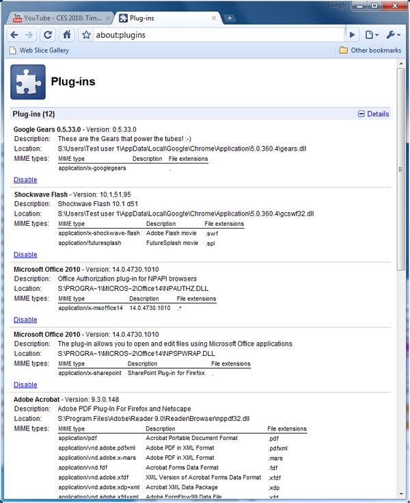Click 'Acrobat XML Data Package' description
This screenshot has height=503, width=410.
coord(182,487)
